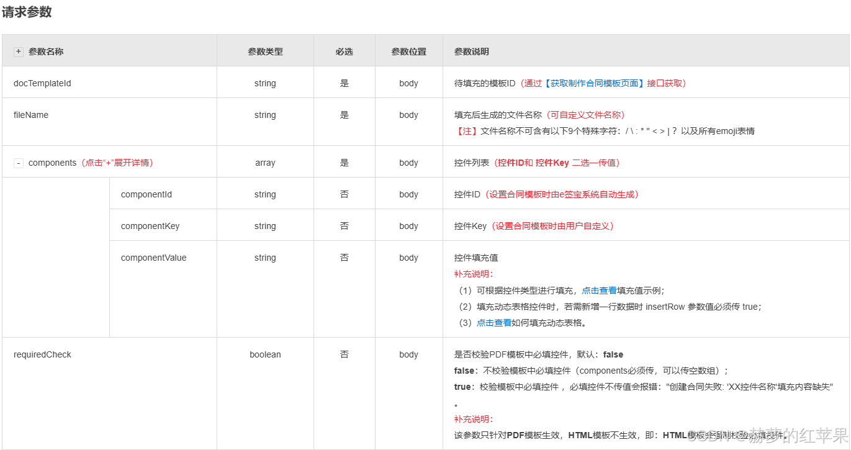Click the 点击"+"展开详情 hint text
The image size is (851, 450).
117,163
